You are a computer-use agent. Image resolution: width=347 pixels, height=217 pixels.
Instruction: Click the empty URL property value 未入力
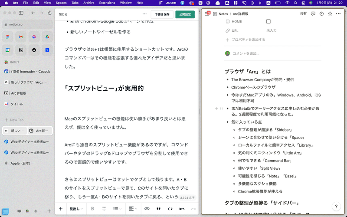pyautogui.click(x=272, y=30)
